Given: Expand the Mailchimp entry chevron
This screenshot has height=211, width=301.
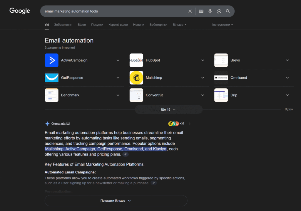Looking at the screenshot, I should coord(203,78).
